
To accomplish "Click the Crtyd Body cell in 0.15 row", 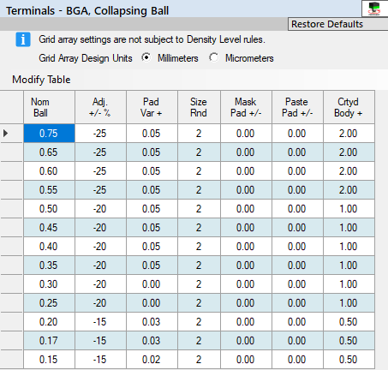I will [x=349, y=360].
